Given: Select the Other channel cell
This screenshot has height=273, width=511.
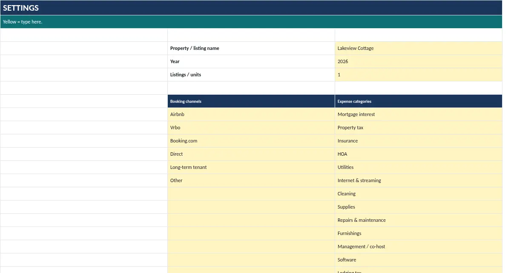Looking at the screenshot, I should [251, 180].
